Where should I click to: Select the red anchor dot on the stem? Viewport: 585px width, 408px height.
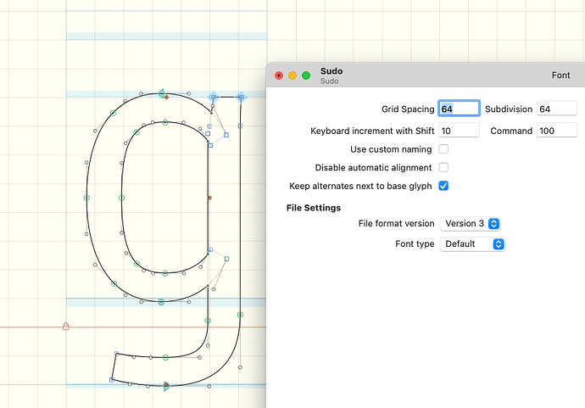pyautogui.click(x=209, y=198)
